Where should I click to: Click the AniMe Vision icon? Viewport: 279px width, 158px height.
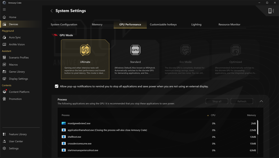[4, 45]
